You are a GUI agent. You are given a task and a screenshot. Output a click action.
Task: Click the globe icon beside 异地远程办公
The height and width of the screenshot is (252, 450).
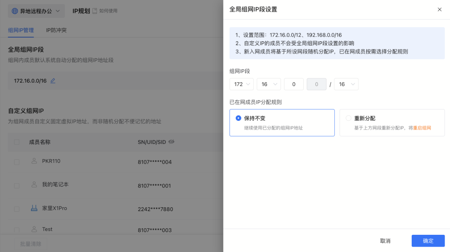15,11
